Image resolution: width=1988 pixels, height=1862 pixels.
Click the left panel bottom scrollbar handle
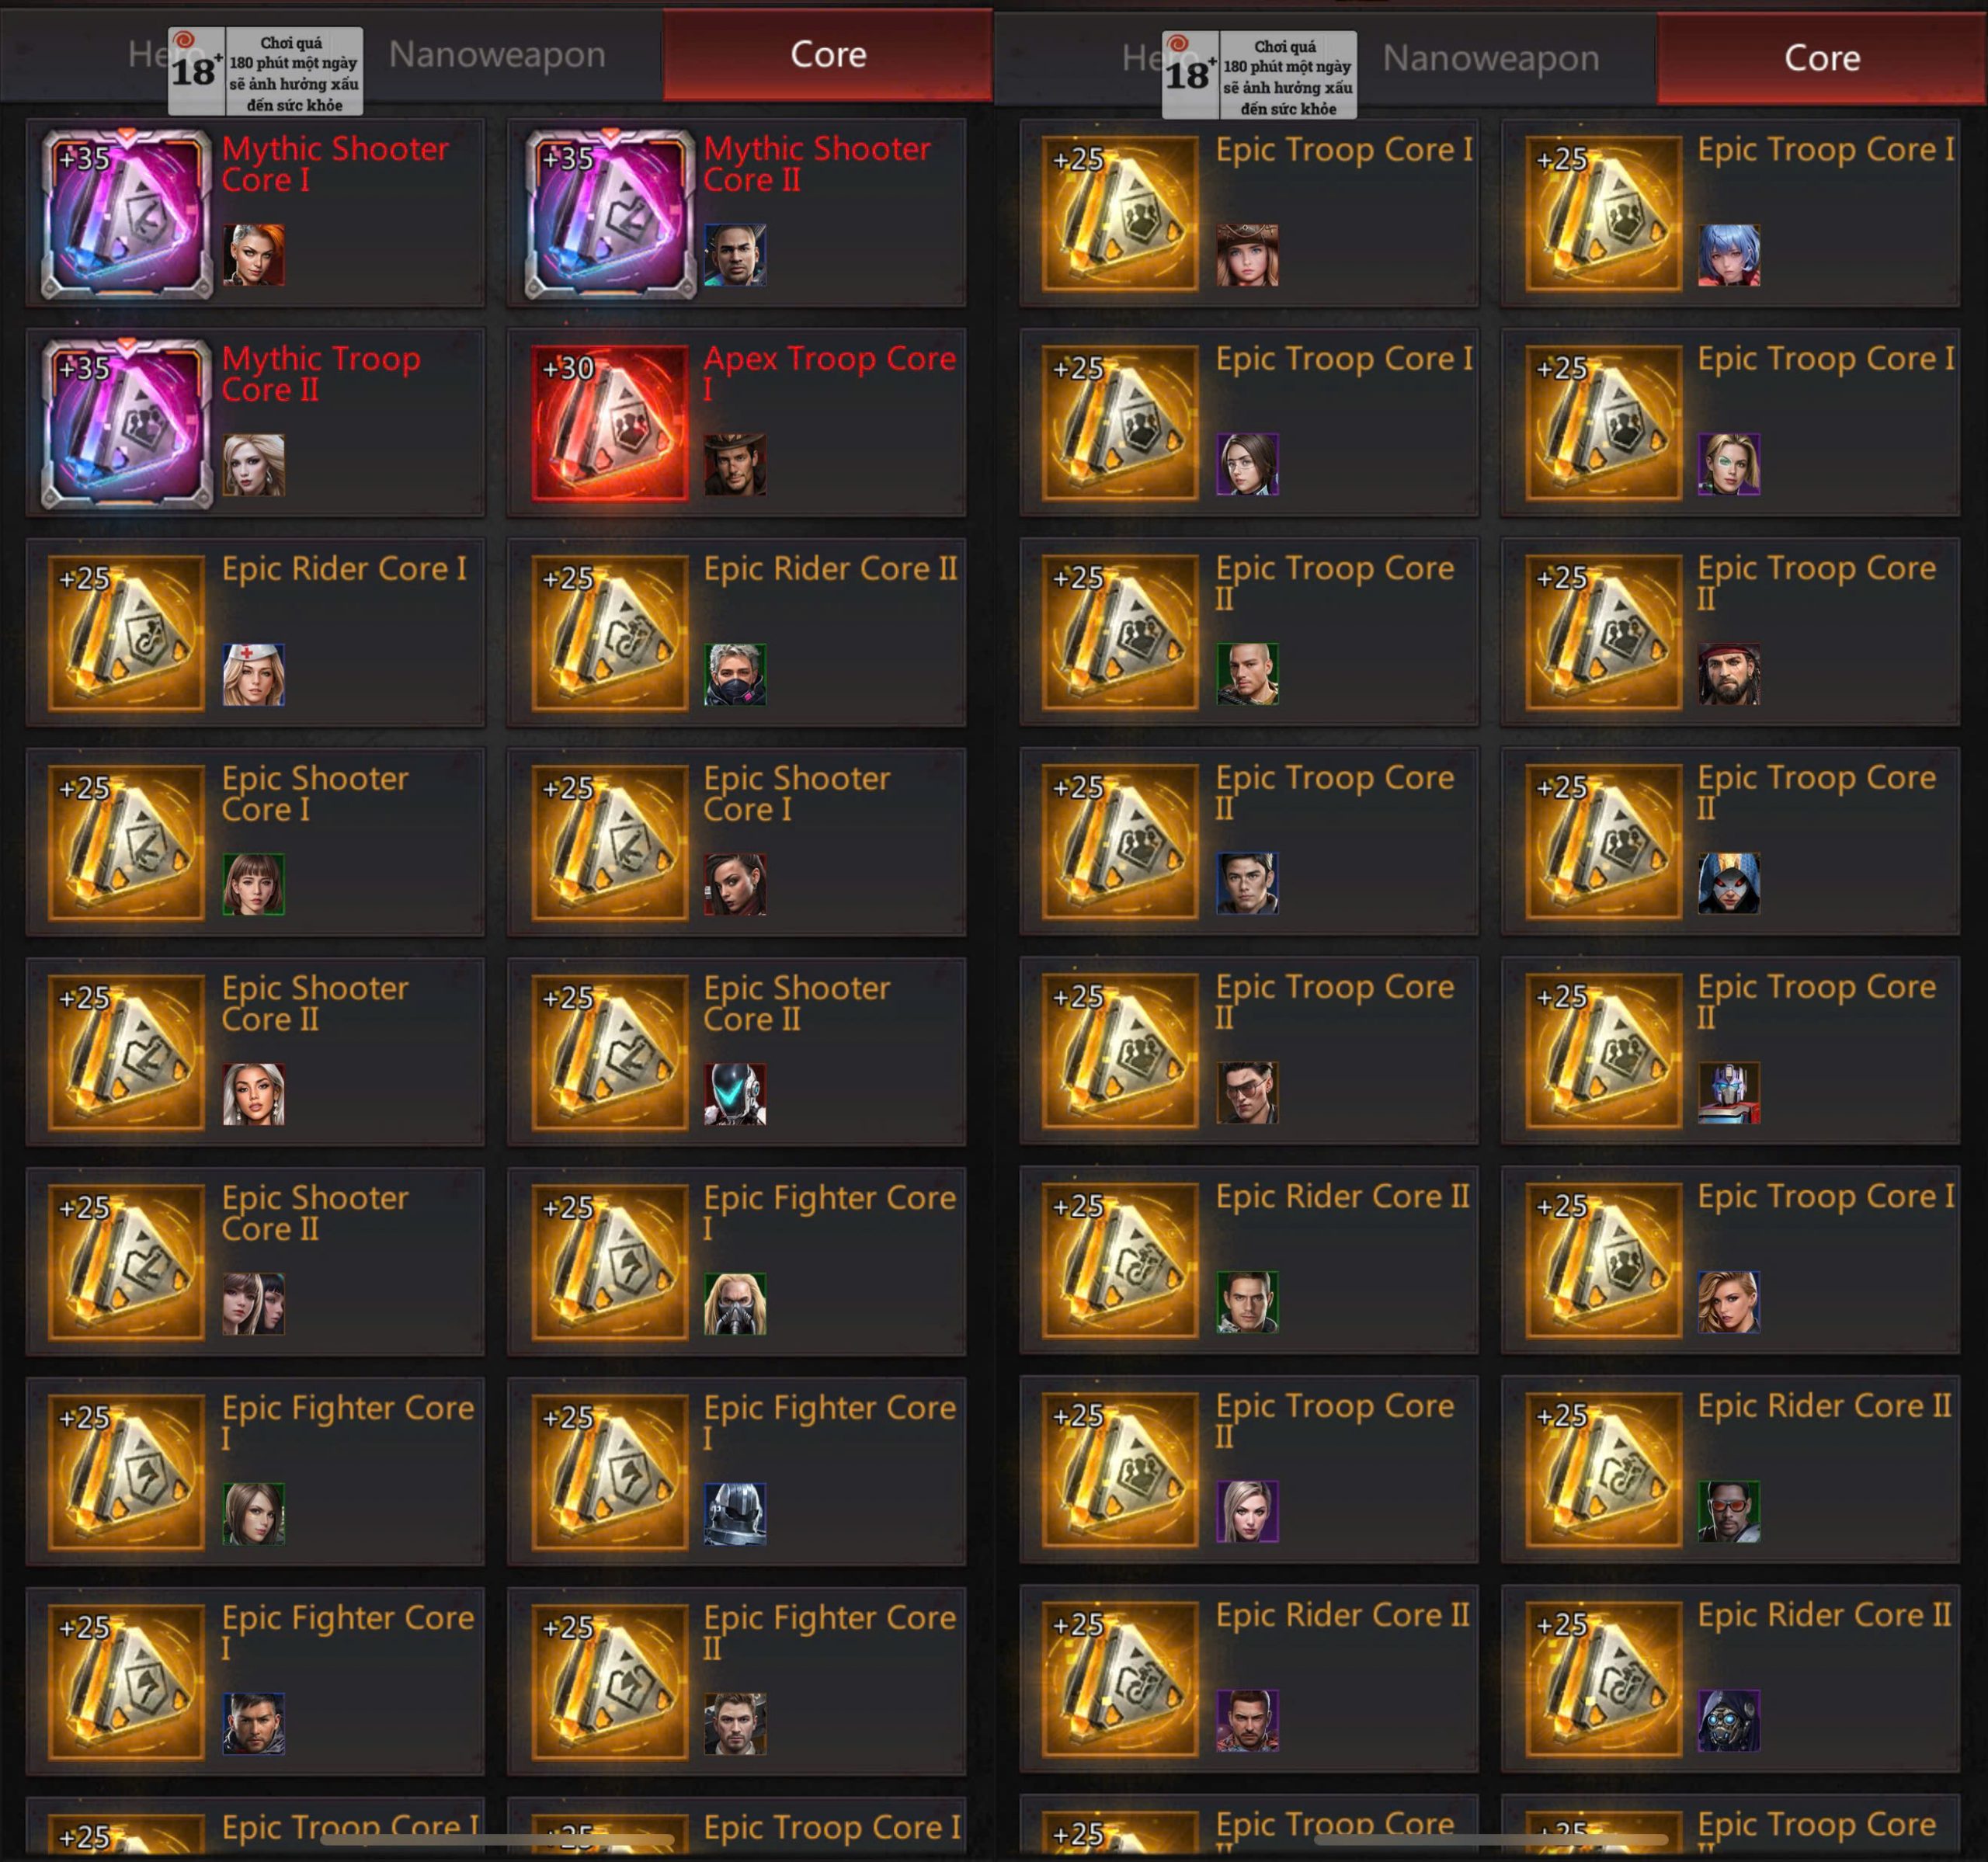497,1838
